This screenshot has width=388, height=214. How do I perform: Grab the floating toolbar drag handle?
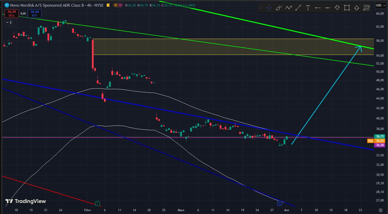[x=261, y=8]
